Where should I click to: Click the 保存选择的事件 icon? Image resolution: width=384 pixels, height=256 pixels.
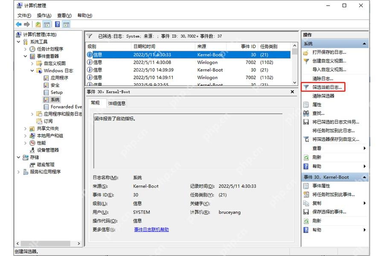pyautogui.click(x=306, y=212)
